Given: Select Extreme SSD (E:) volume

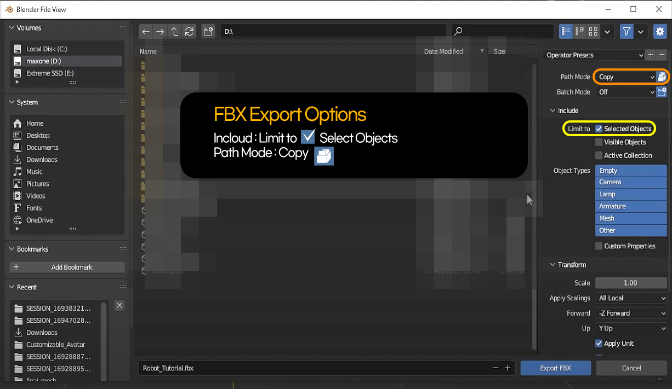Looking at the screenshot, I should 66,73.
